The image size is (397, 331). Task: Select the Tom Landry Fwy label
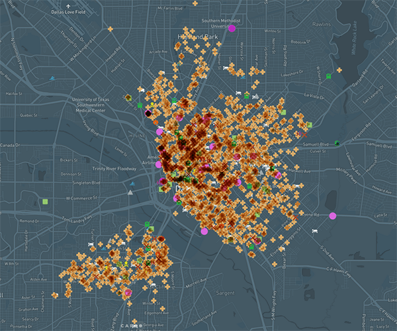point(77,219)
